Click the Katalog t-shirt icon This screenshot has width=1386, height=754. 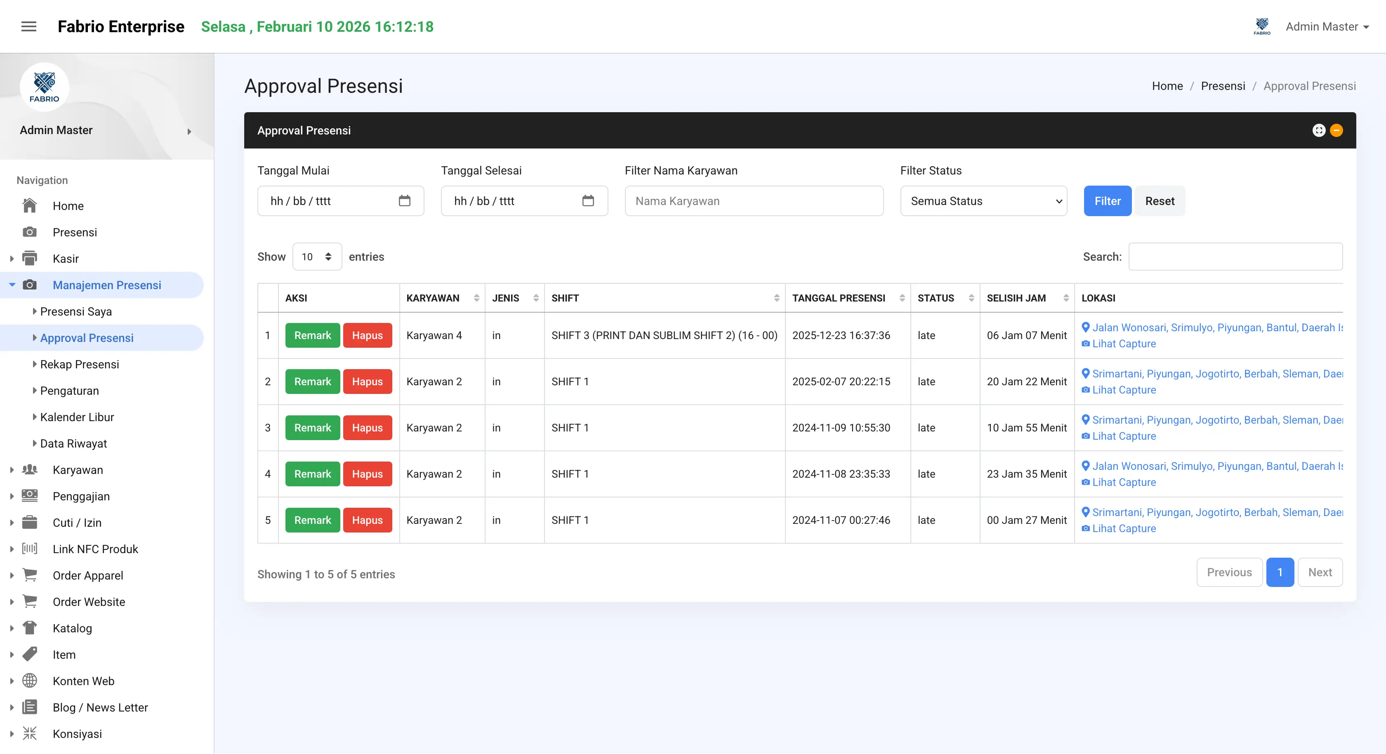pos(30,627)
